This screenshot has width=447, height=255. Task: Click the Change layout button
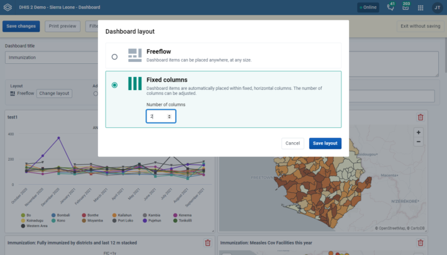click(x=54, y=94)
